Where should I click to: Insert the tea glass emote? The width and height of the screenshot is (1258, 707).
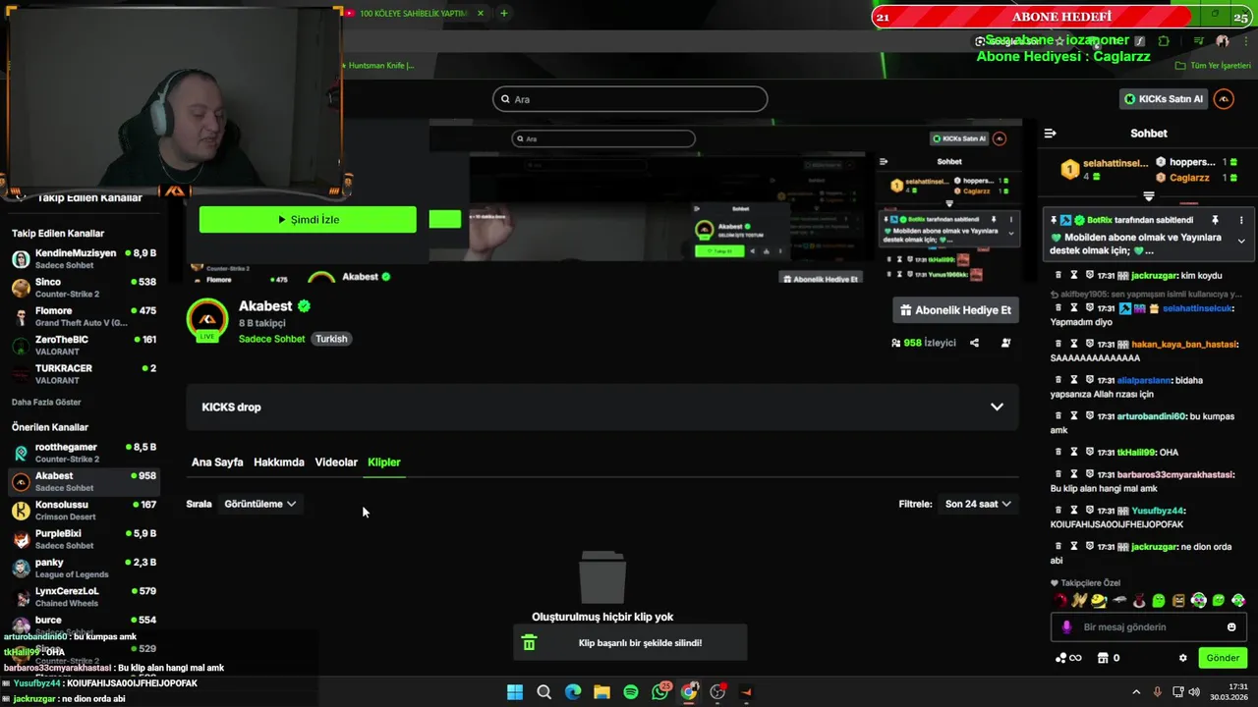point(1139,600)
